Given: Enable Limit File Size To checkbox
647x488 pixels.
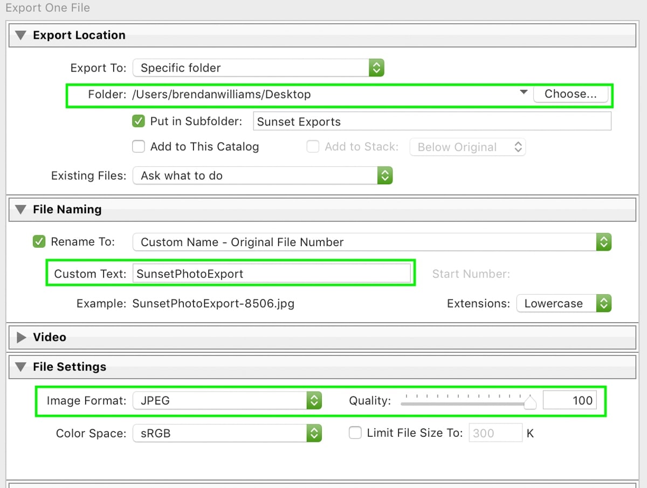Looking at the screenshot, I should pos(355,433).
